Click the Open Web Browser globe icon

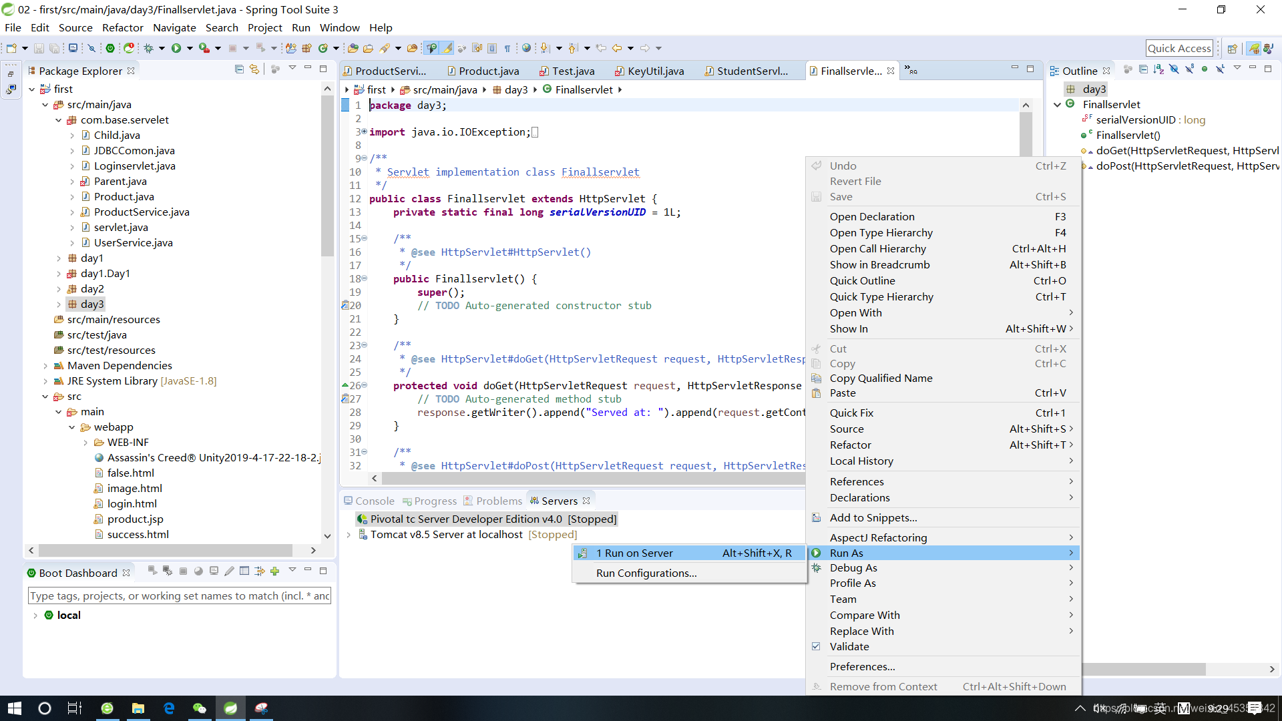(527, 48)
